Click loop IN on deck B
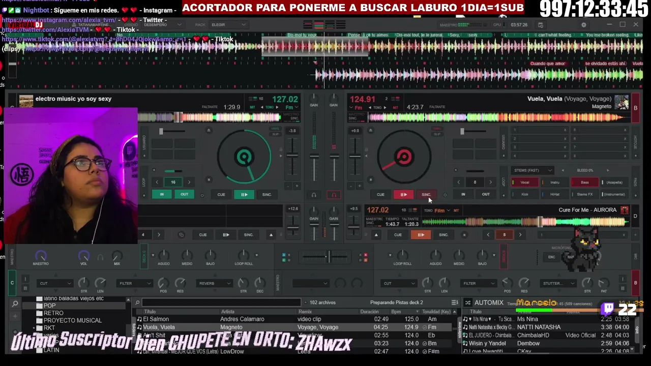This screenshot has height=366, width=651. pos(463,195)
